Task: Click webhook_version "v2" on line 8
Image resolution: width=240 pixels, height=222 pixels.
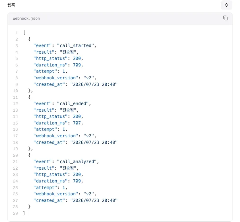Action: pyautogui.click(x=89, y=78)
